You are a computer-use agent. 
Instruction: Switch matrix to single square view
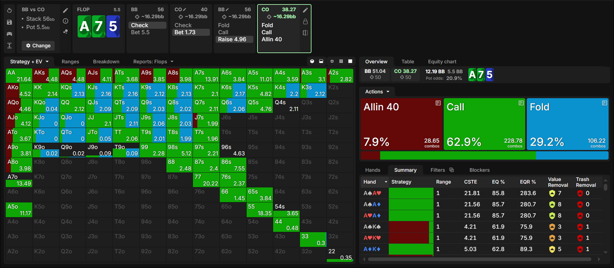click(350, 61)
